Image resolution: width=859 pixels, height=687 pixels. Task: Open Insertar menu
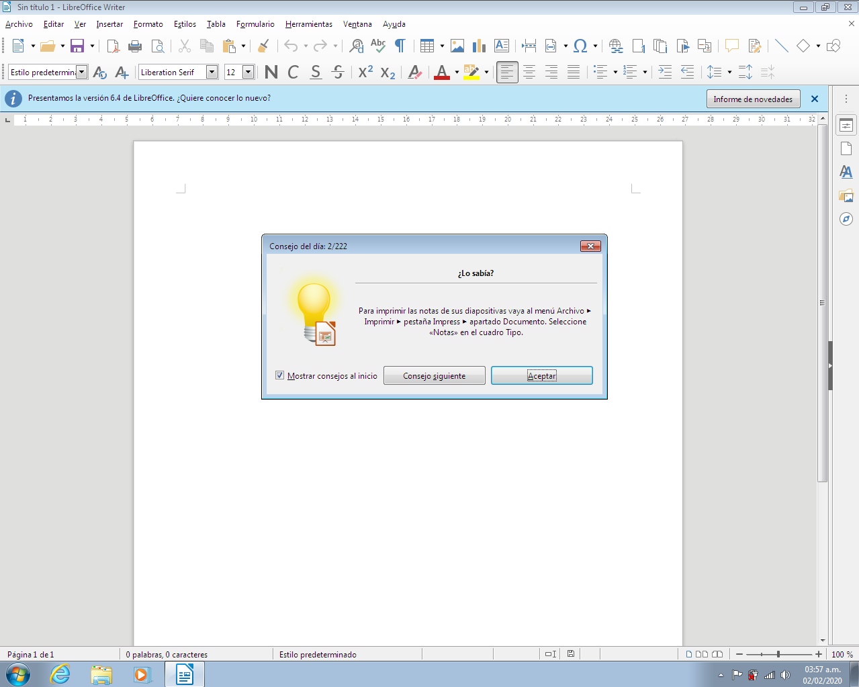point(109,24)
